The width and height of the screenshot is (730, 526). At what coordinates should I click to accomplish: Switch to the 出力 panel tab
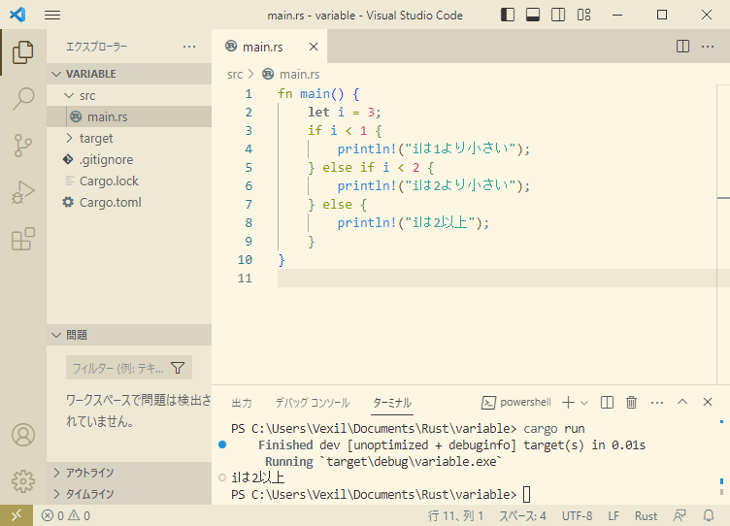242,403
